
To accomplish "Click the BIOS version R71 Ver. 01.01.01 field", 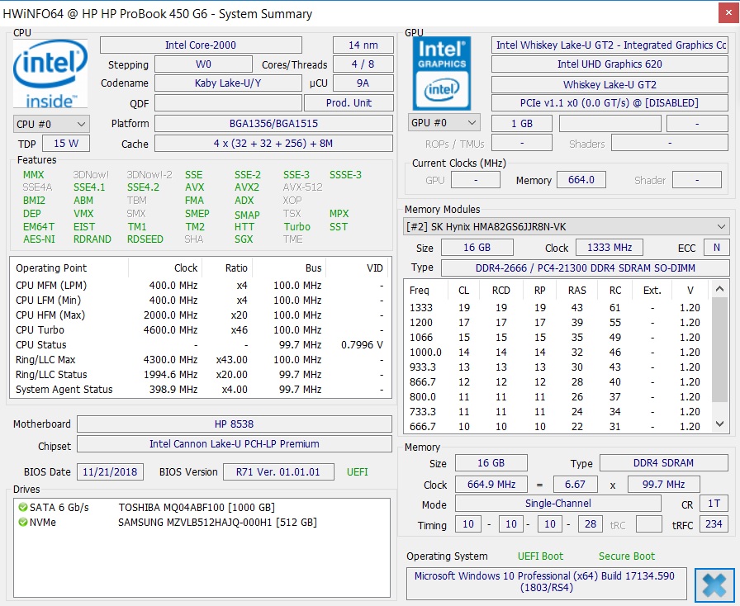I will tap(278, 472).
